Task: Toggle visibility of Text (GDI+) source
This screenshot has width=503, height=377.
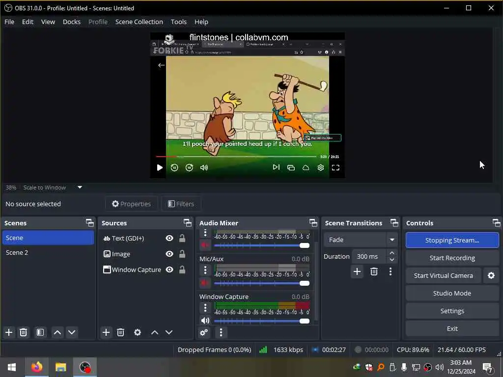Action: coord(169,238)
